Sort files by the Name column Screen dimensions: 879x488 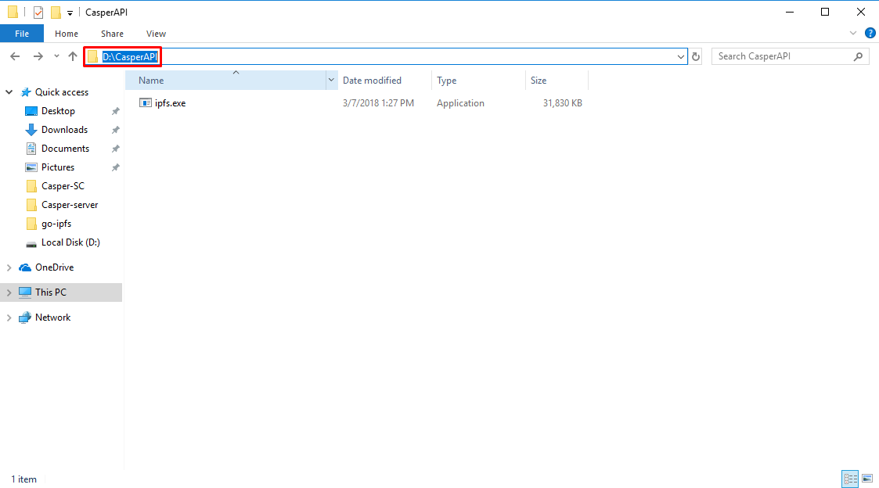[x=225, y=80]
